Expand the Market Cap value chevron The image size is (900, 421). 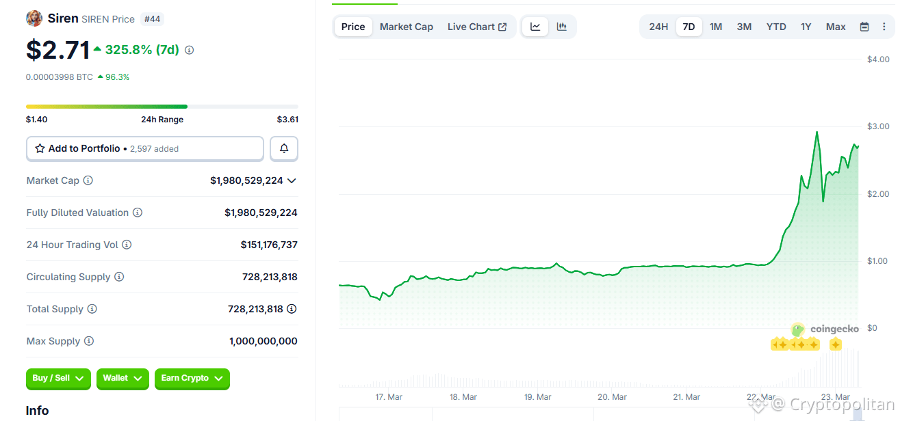292,180
